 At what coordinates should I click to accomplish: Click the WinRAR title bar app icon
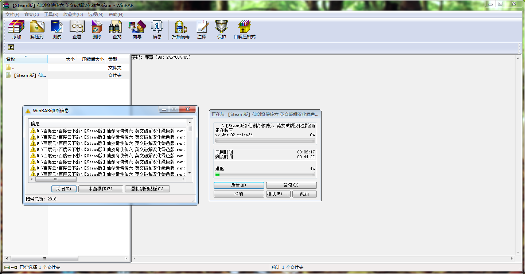point(6,5)
